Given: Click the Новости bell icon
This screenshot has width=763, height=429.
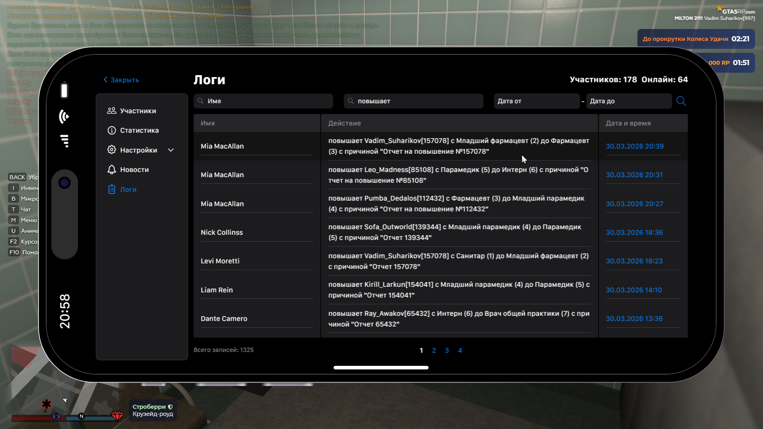Looking at the screenshot, I should [112, 170].
